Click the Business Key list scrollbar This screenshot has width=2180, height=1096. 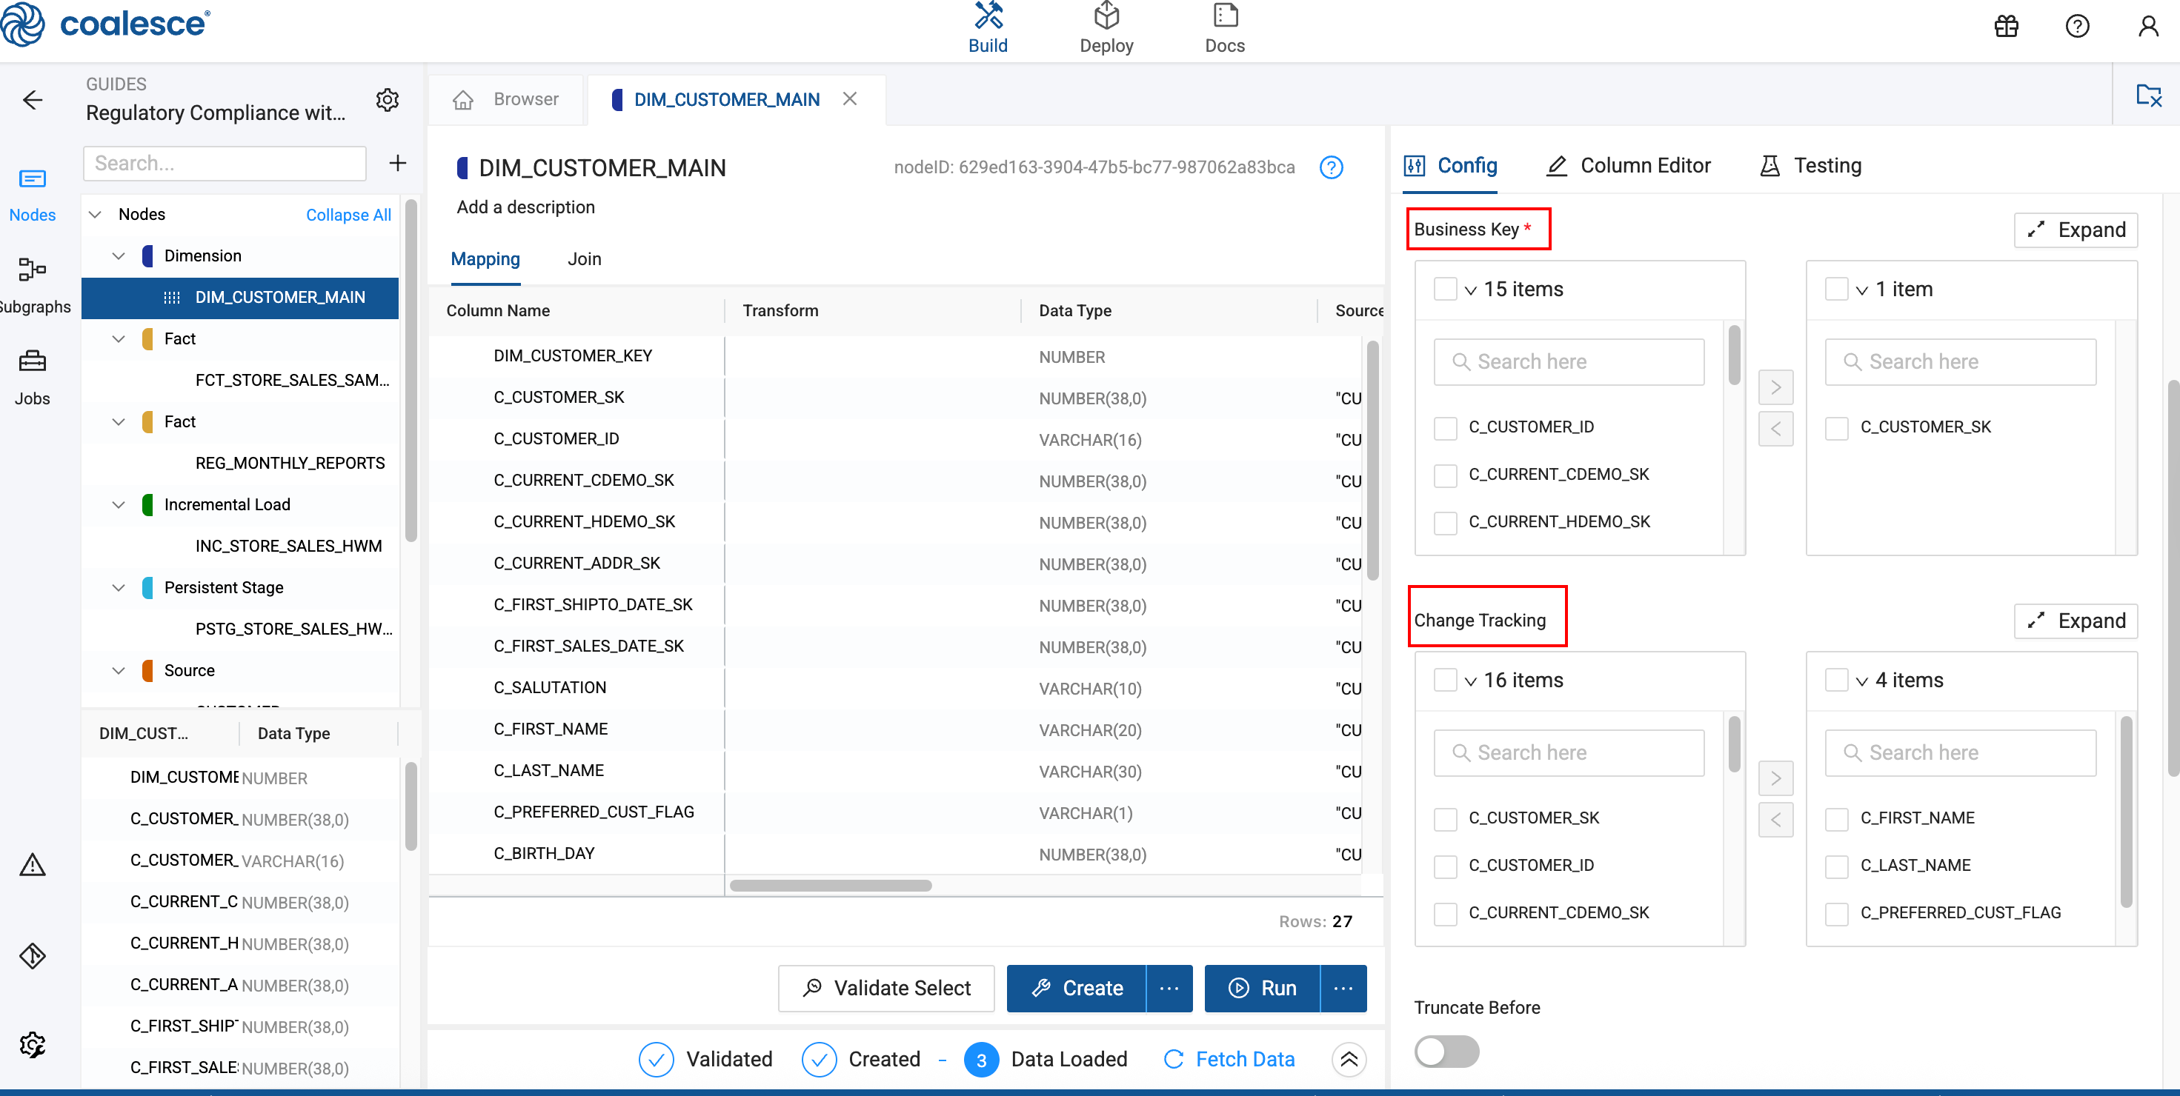pos(1733,354)
